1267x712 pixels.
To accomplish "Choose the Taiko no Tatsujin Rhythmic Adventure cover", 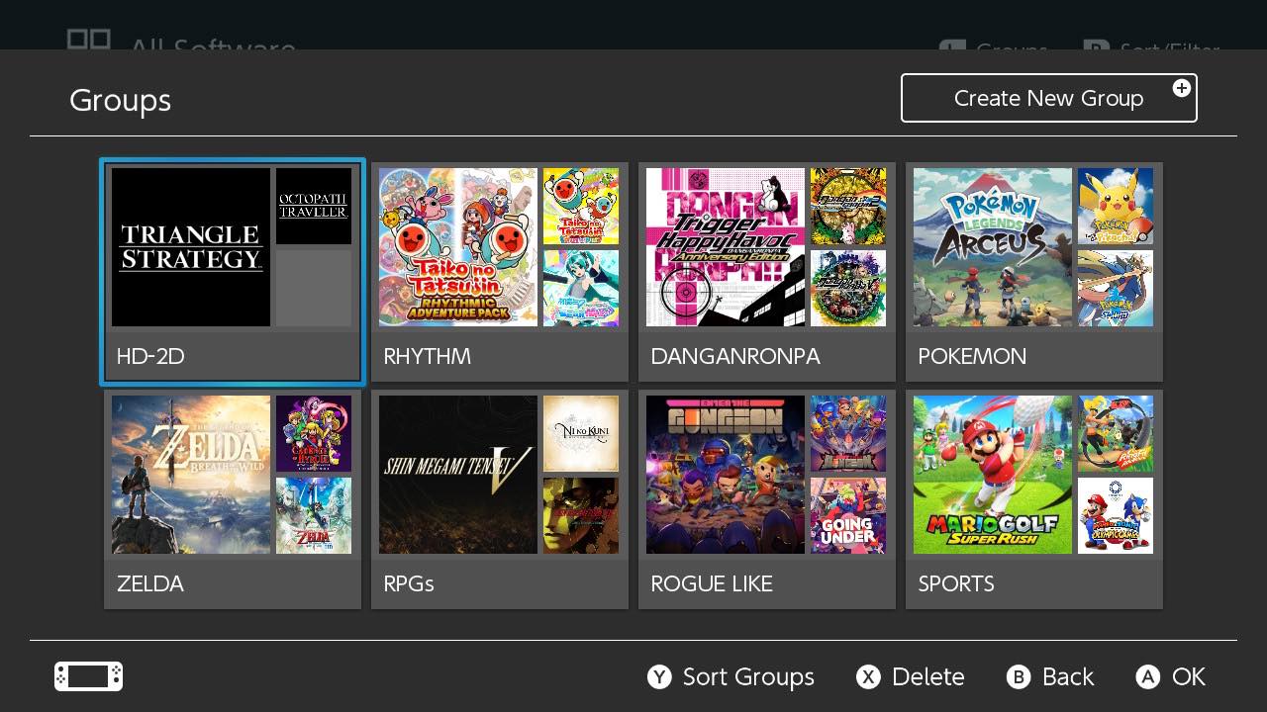I will 458,247.
